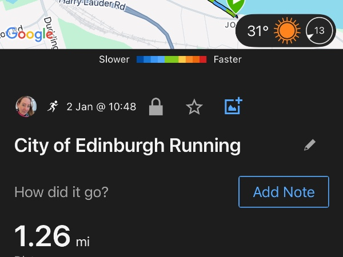
Task: Tap the City of Edinburgh Running title
Action: point(127,145)
